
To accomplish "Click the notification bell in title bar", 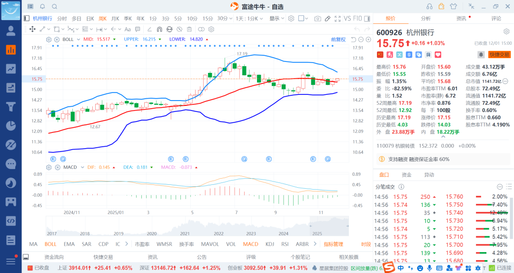I will pos(43,6).
